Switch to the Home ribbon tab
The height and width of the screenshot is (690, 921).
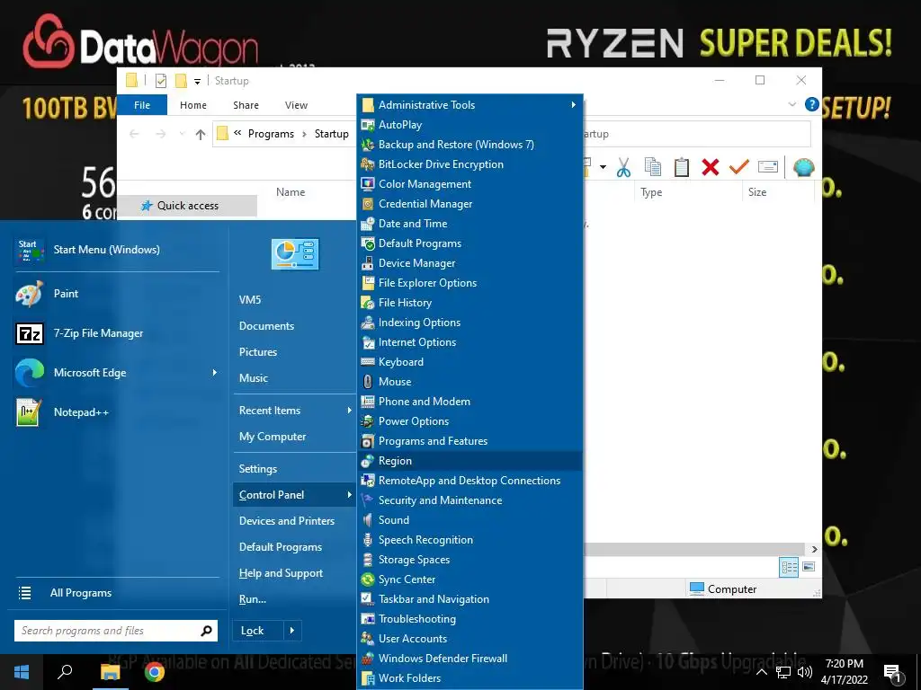click(193, 105)
